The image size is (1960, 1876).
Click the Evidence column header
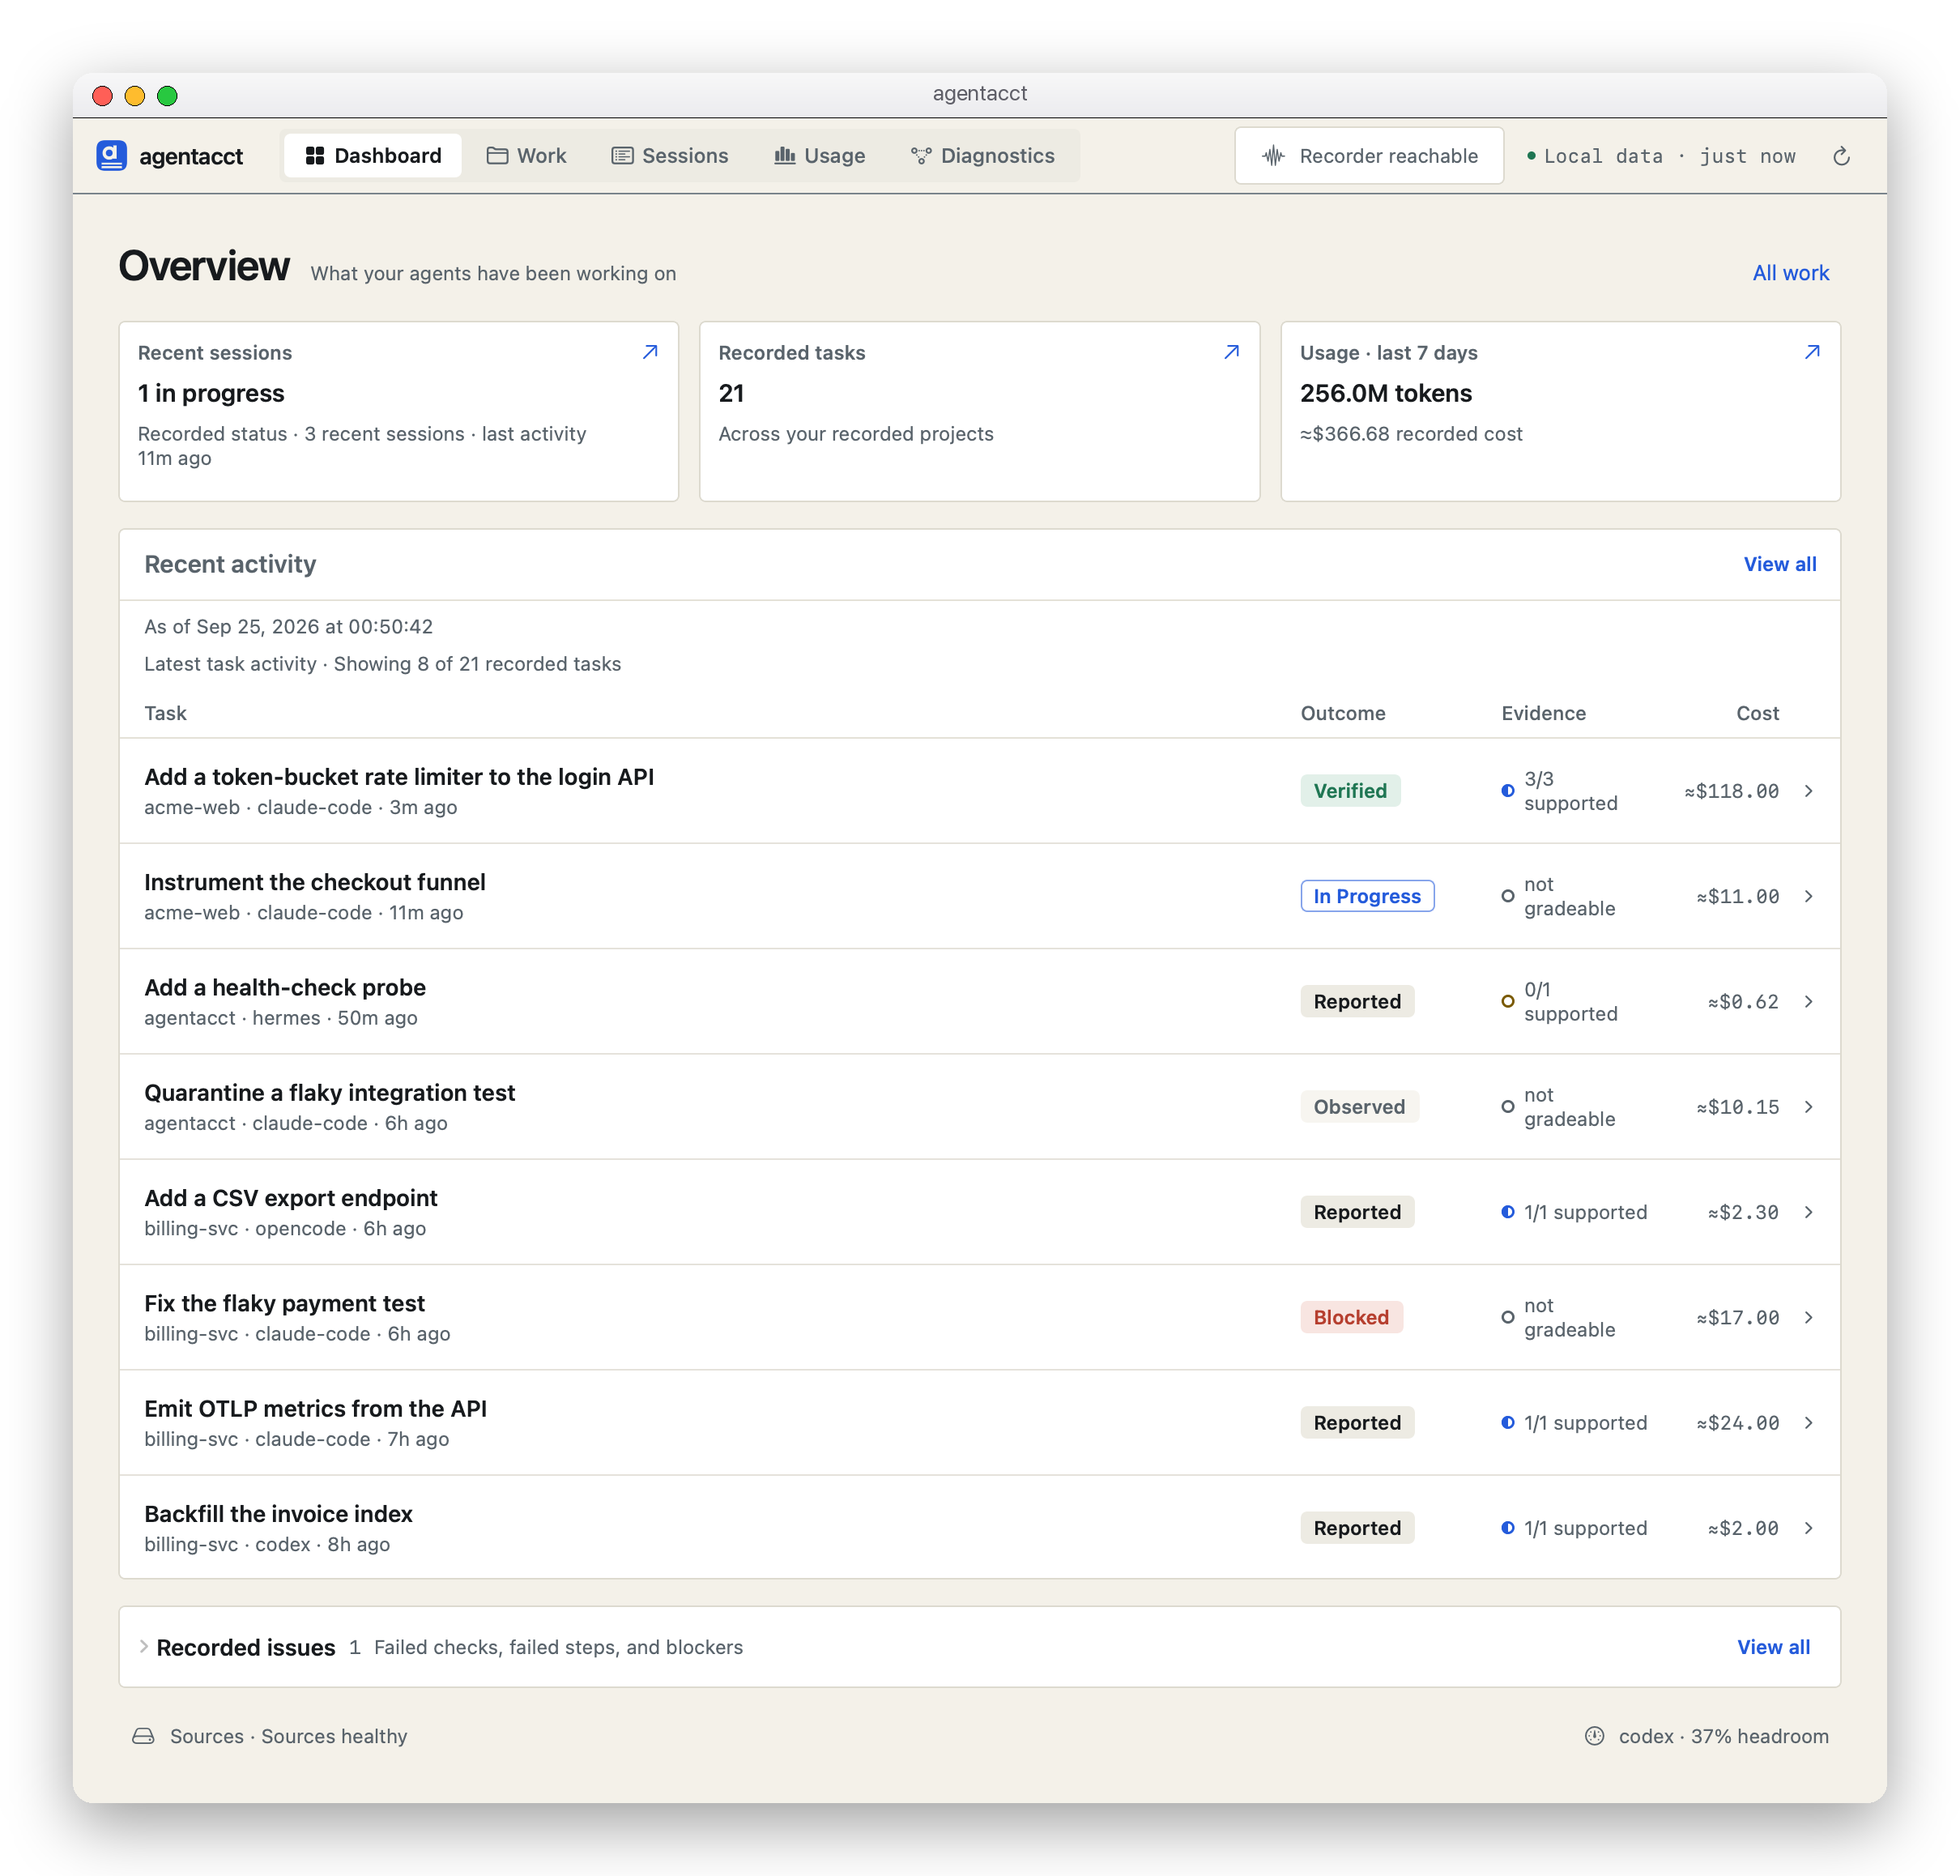[1543, 713]
